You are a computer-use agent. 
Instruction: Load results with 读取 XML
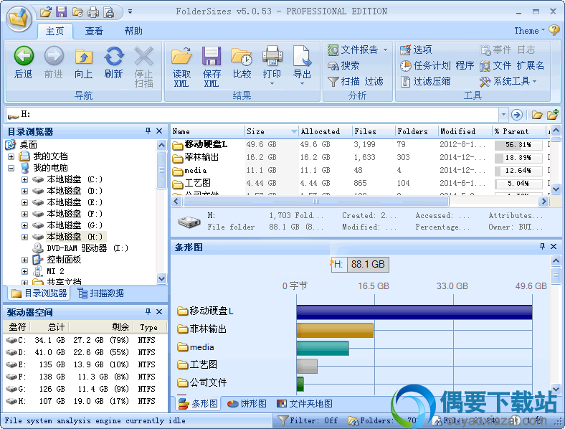(x=181, y=67)
